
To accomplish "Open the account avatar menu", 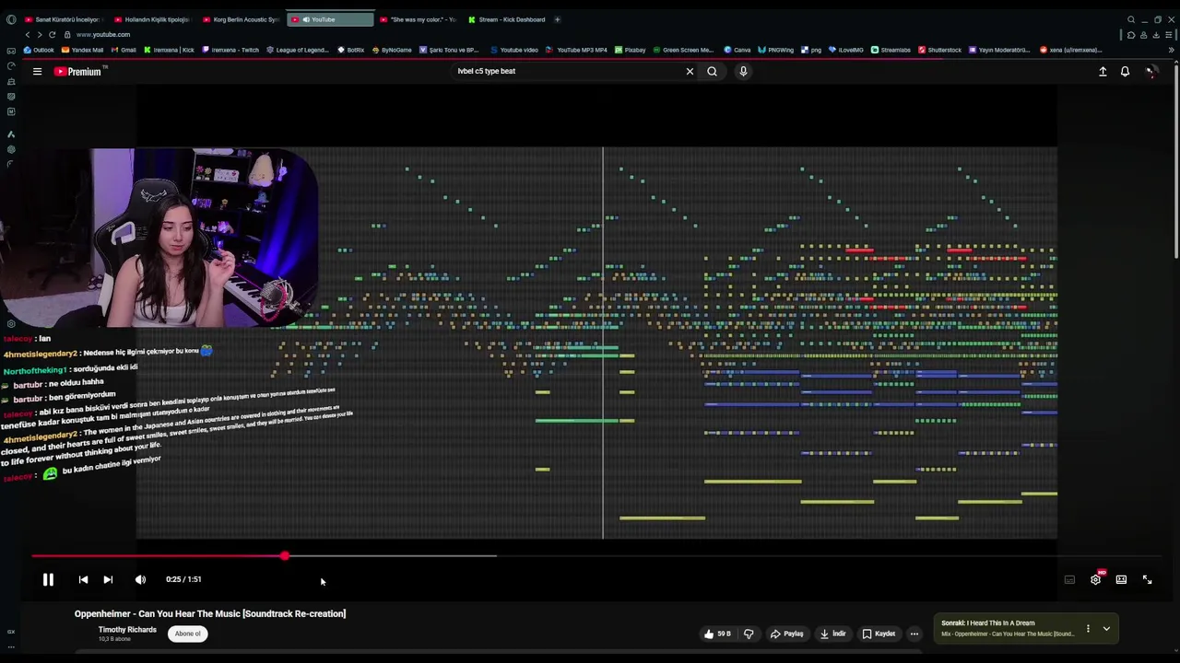I will [x=1151, y=71].
